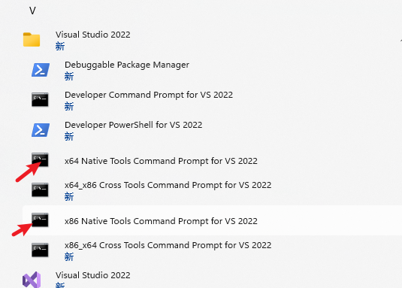Click the x86_x64 Cross Tools console icon
Screen dimensions: 402x288
tap(40, 250)
